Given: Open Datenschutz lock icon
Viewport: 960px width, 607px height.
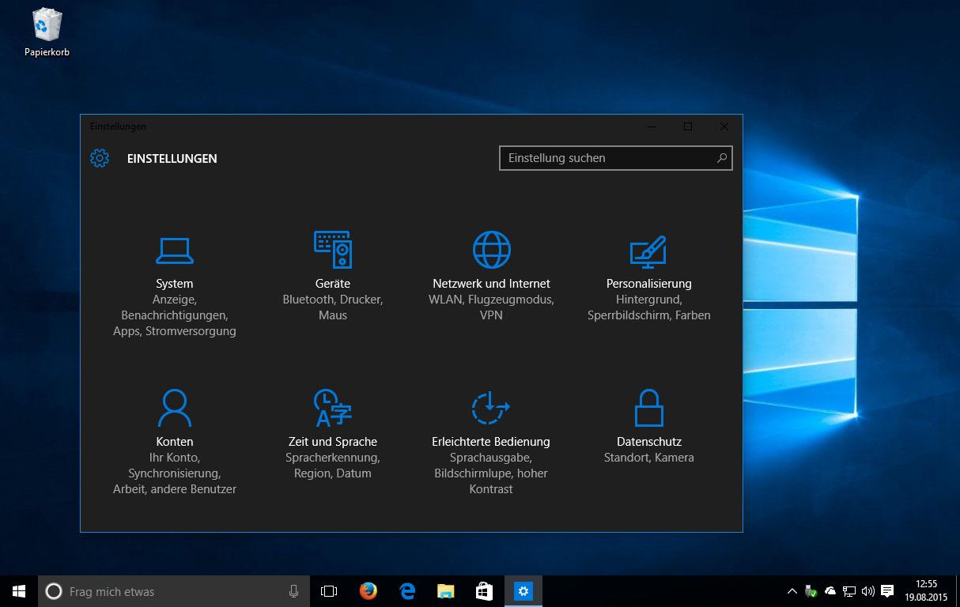Looking at the screenshot, I should pos(648,408).
